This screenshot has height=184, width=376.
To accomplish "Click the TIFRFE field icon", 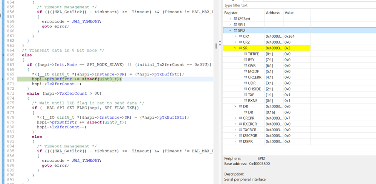I will click(245, 54).
